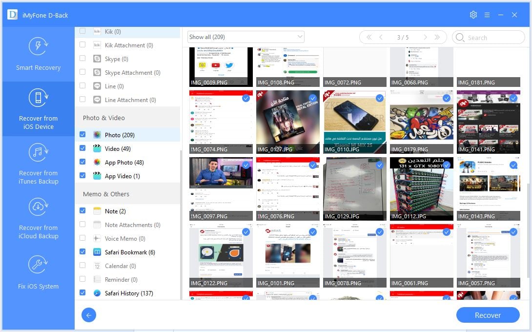Select the Note Attachments (0) list item
The image size is (532, 332).
point(127,225)
